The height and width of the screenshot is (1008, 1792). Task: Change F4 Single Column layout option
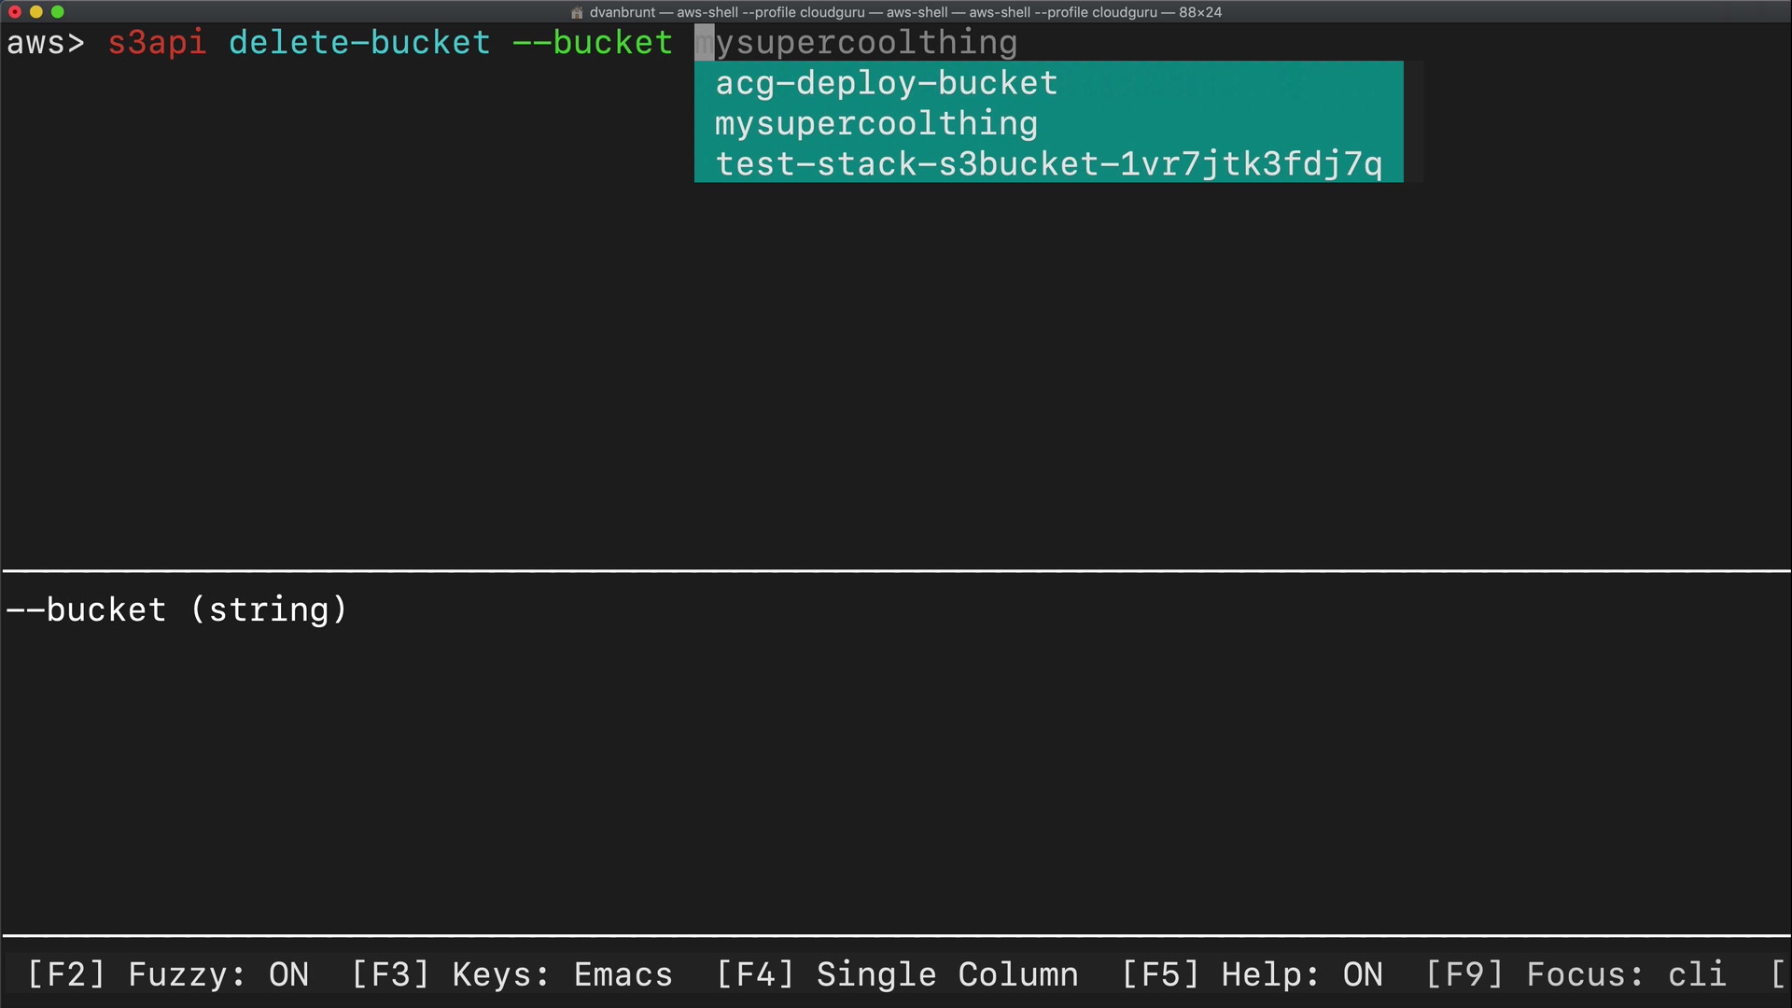(897, 974)
